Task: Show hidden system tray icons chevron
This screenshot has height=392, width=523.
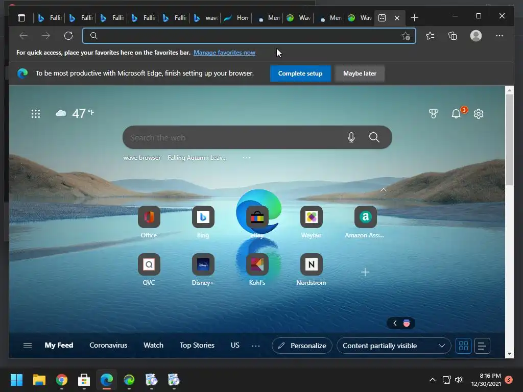Action: point(432,380)
